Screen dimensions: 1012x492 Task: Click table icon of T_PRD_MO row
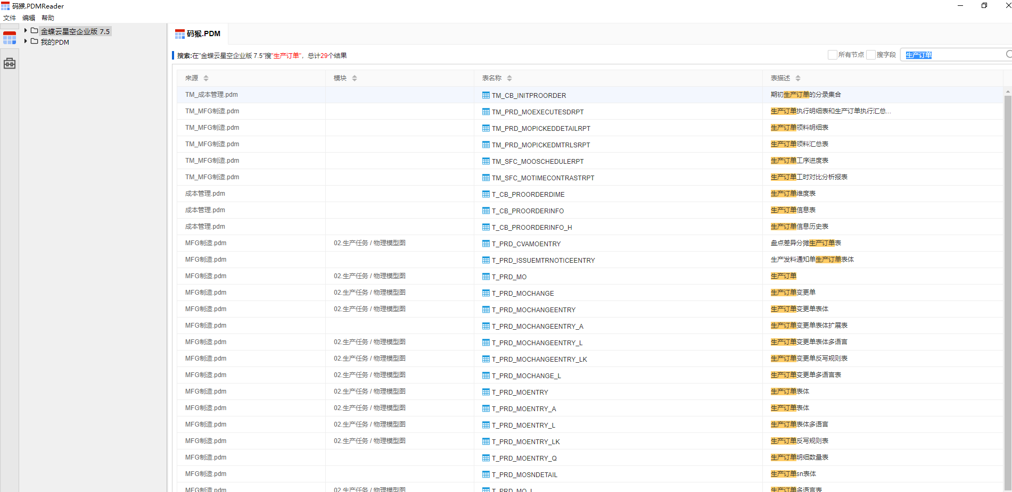[x=486, y=277]
